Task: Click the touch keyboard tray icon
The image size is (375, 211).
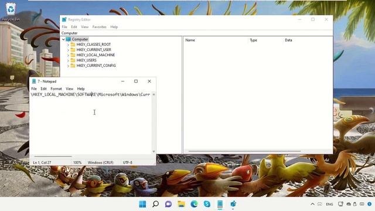Action: pyautogui.click(x=362, y=204)
